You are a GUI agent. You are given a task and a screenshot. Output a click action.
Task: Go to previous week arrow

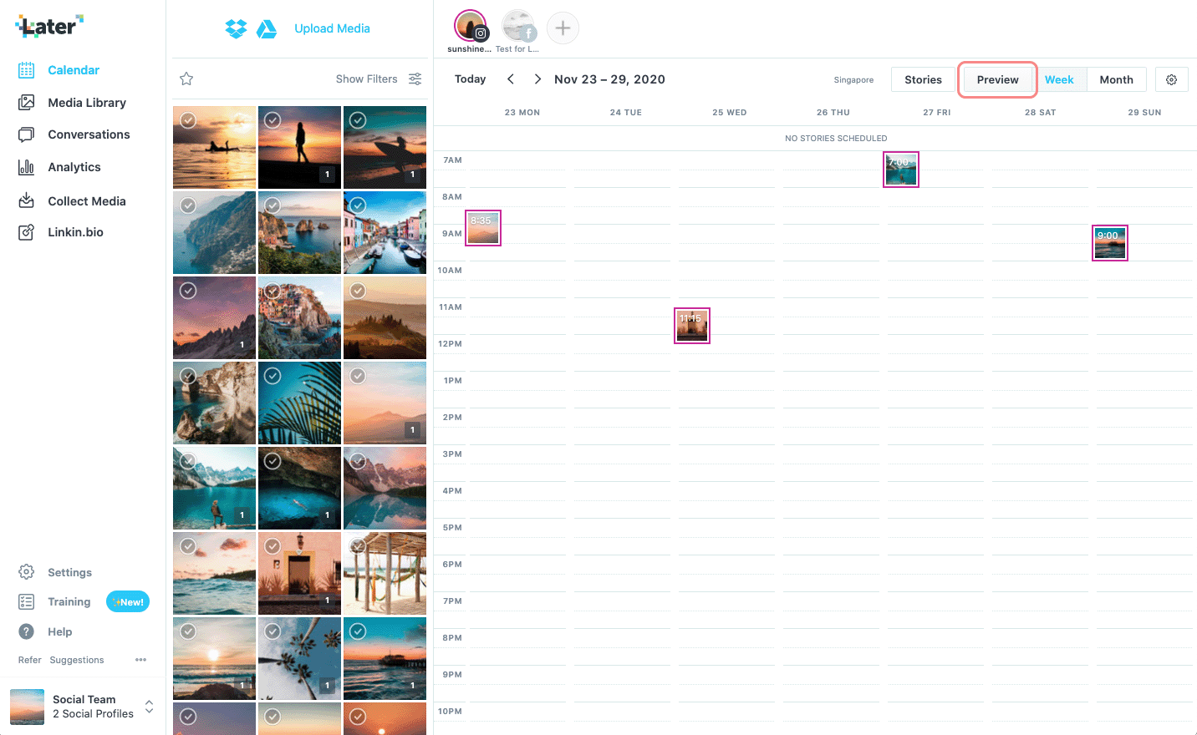coord(511,79)
